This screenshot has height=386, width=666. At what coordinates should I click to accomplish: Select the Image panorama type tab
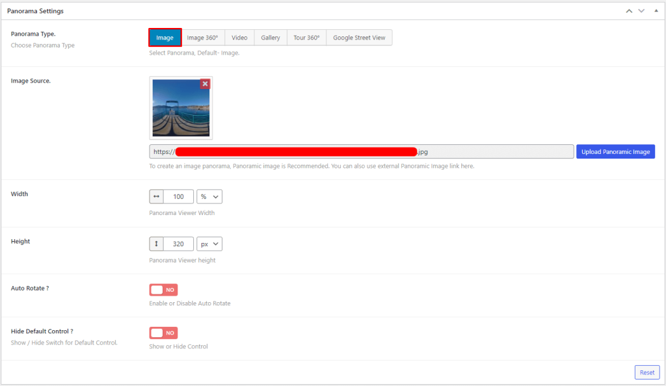click(165, 37)
